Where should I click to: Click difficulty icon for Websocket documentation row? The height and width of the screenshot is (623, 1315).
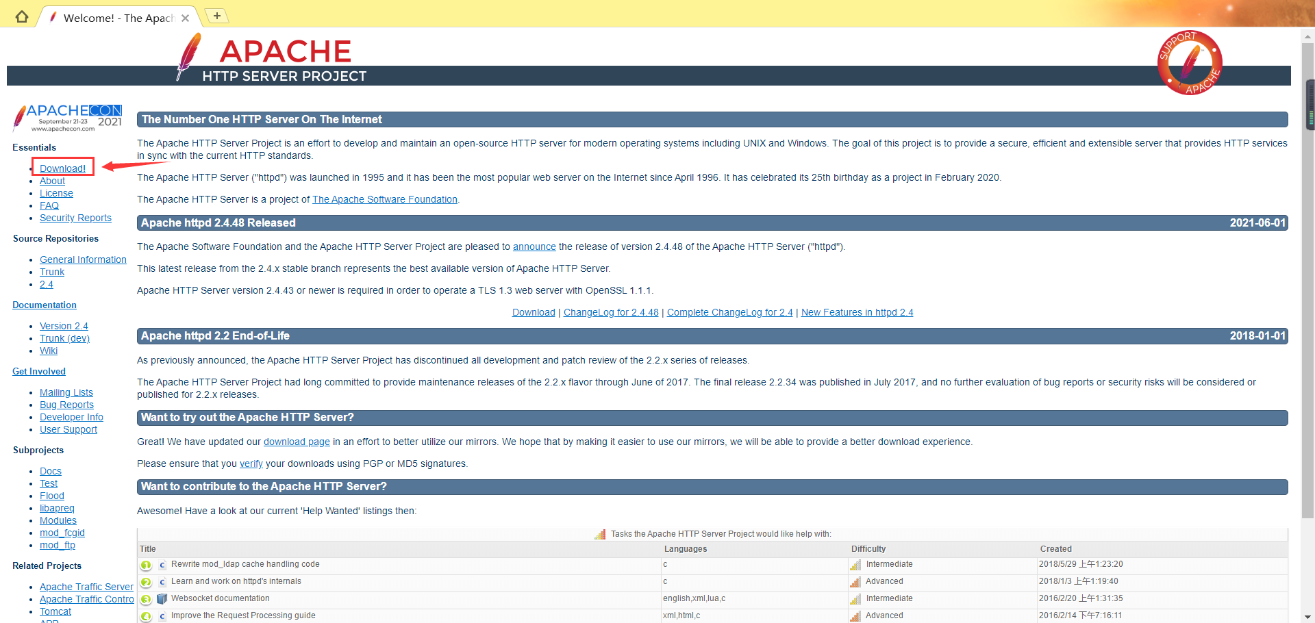(x=855, y=599)
